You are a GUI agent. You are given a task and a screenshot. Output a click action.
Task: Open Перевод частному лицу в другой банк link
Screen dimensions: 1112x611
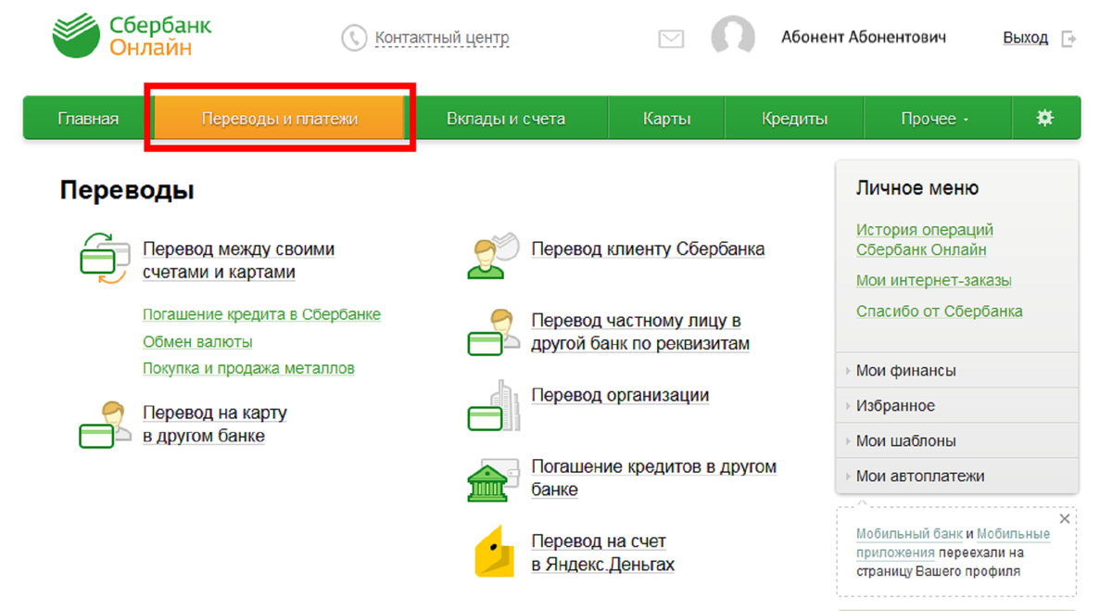pos(640,332)
